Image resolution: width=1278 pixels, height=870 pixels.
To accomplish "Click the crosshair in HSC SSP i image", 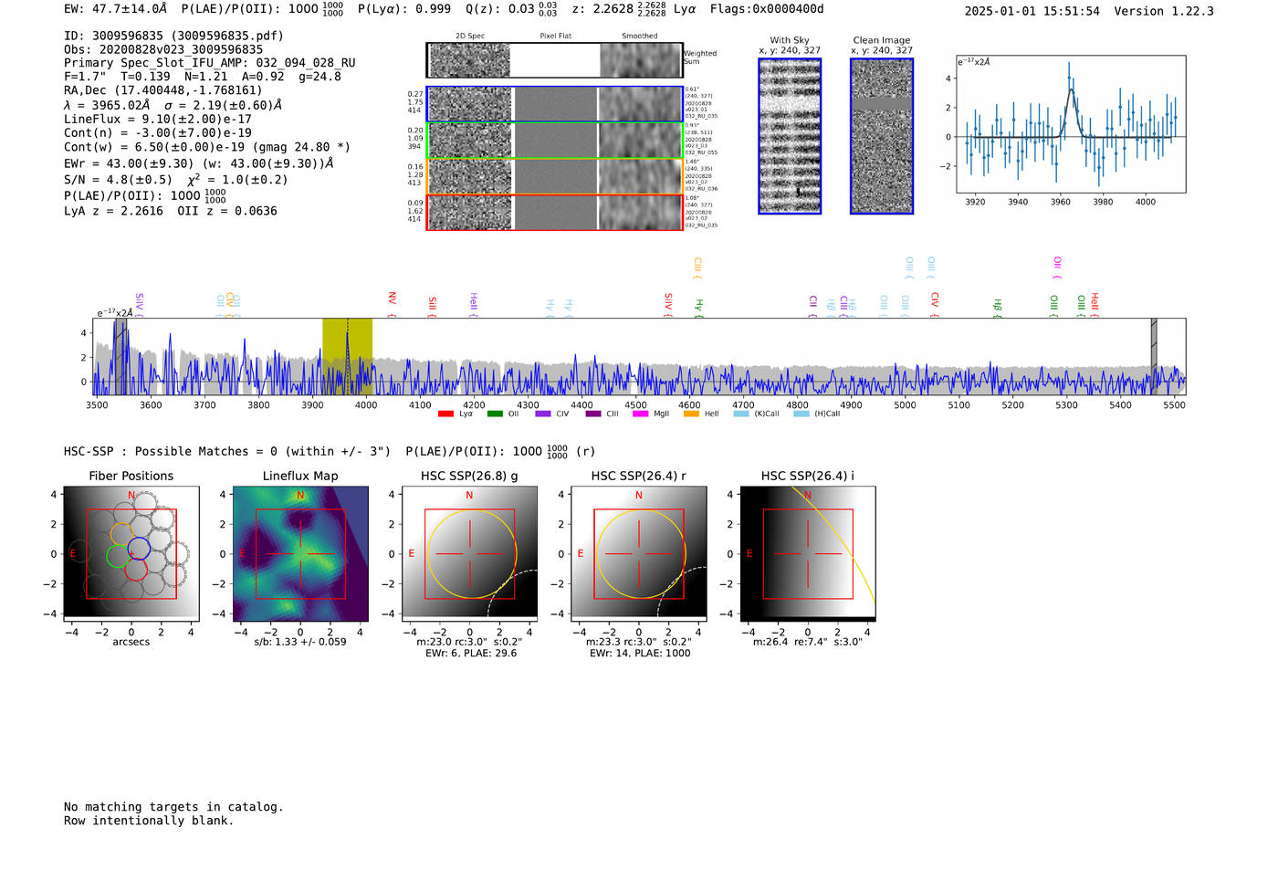I will (808, 554).
